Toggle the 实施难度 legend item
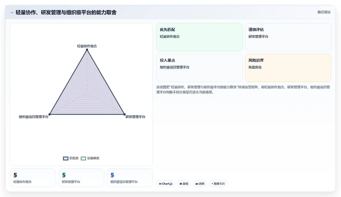Viewport: 341px width, 197px height. 90,158
